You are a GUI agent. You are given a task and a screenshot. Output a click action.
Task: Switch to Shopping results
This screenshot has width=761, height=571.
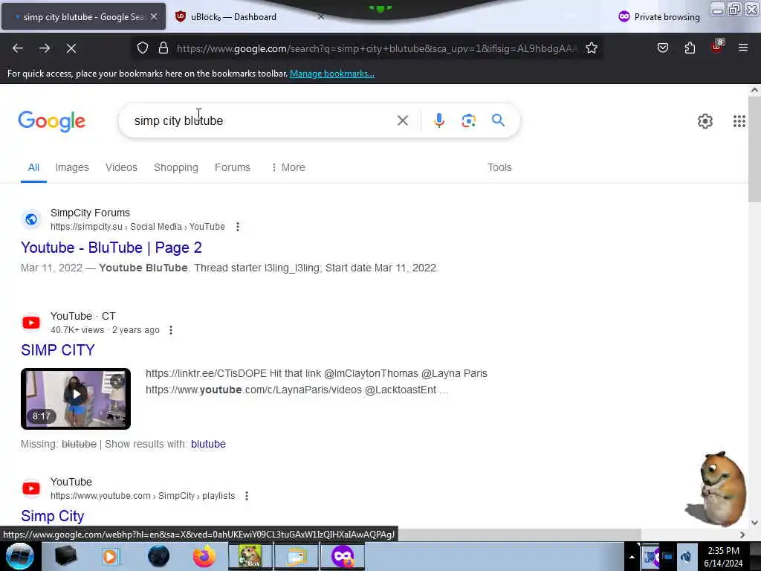(x=175, y=167)
